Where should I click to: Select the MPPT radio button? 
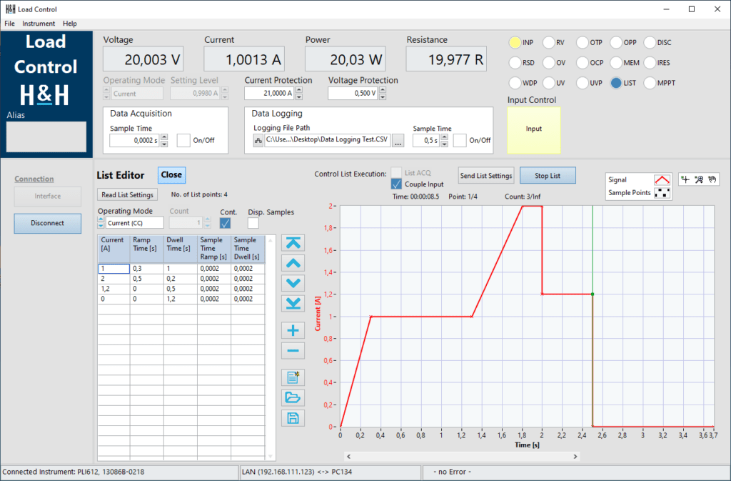pyautogui.click(x=648, y=82)
